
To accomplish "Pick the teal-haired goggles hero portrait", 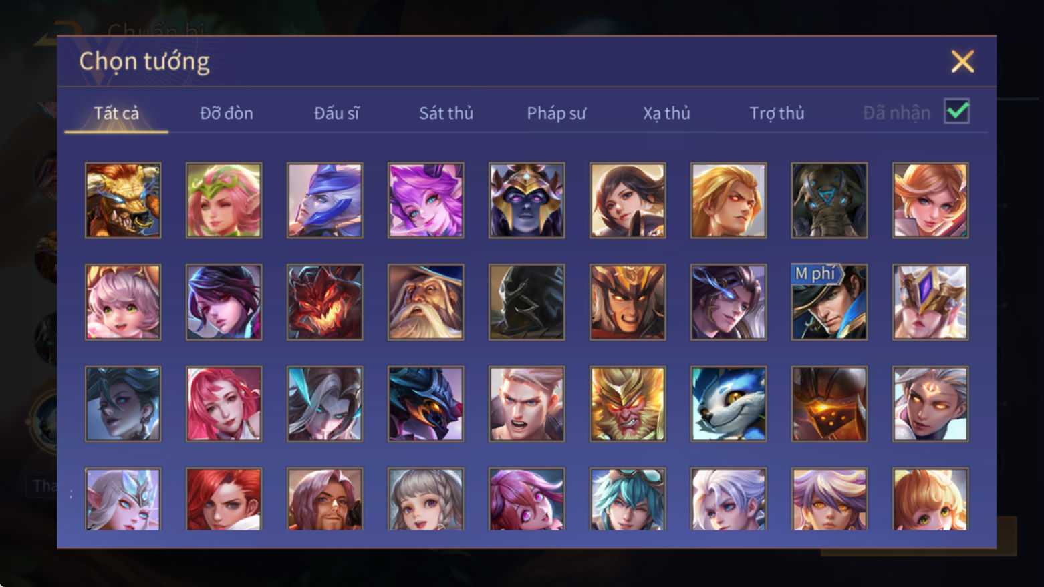I will coord(628,499).
